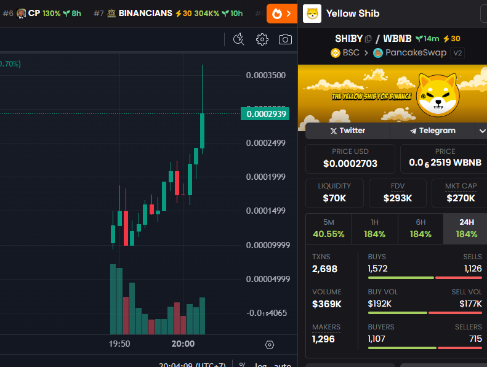Select the 1H timeframe tab
This screenshot has height=367, width=487.
374,228
